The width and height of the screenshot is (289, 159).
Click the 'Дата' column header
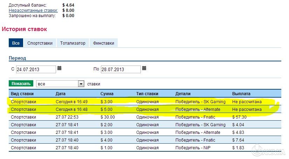click(61, 94)
